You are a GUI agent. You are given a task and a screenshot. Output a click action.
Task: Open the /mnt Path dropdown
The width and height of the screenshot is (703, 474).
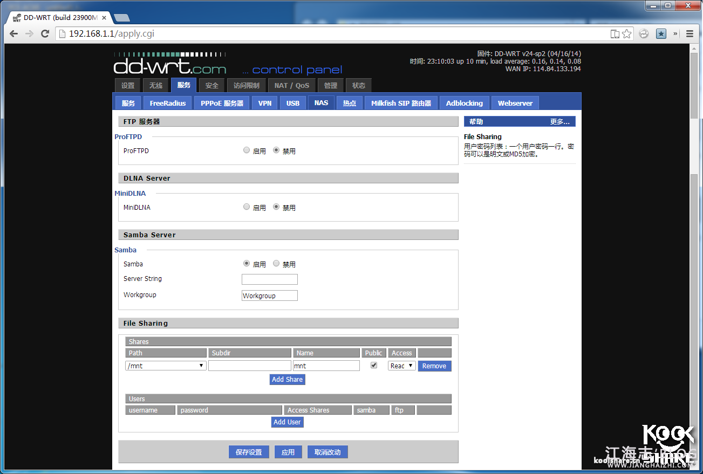point(166,366)
